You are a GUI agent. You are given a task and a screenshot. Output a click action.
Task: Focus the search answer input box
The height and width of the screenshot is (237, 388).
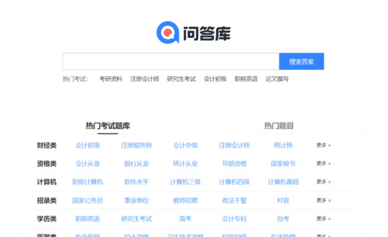tap(171, 61)
